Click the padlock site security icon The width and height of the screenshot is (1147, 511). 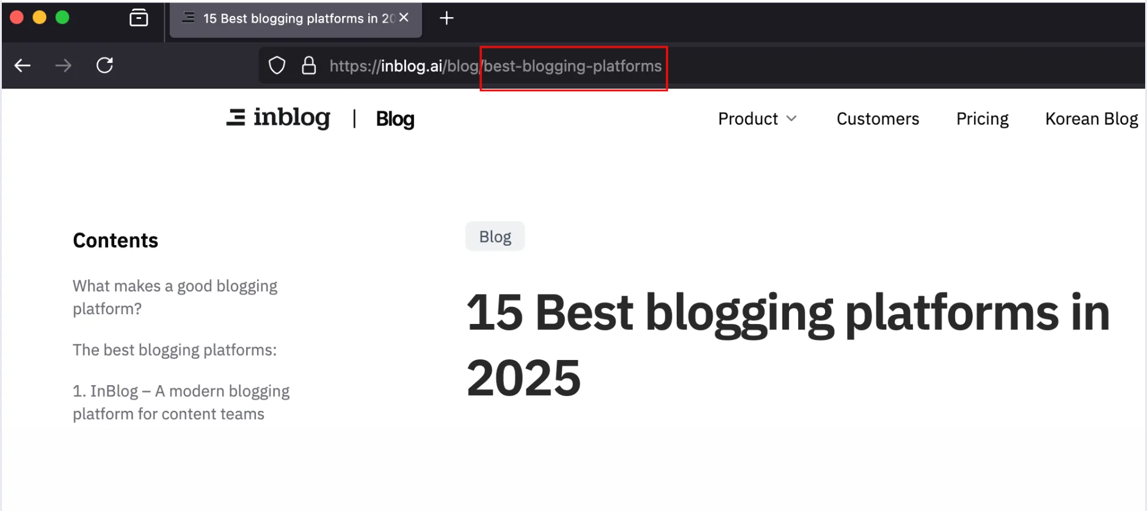(309, 65)
